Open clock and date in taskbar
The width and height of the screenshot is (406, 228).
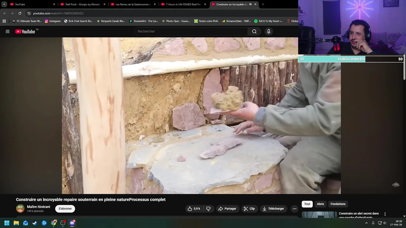tap(396, 223)
